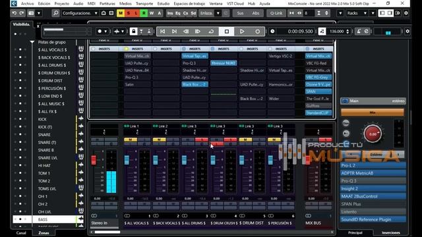Bypass all sends with Sd button
422x237 pixels.
[x=193, y=13]
